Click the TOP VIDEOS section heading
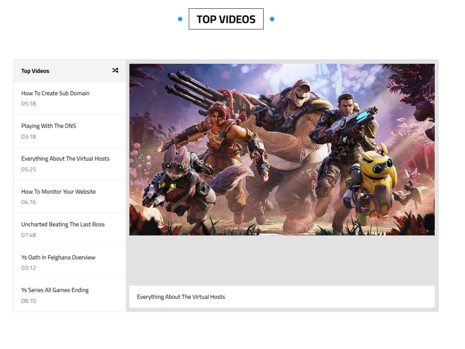465x349 pixels. click(x=226, y=19)
